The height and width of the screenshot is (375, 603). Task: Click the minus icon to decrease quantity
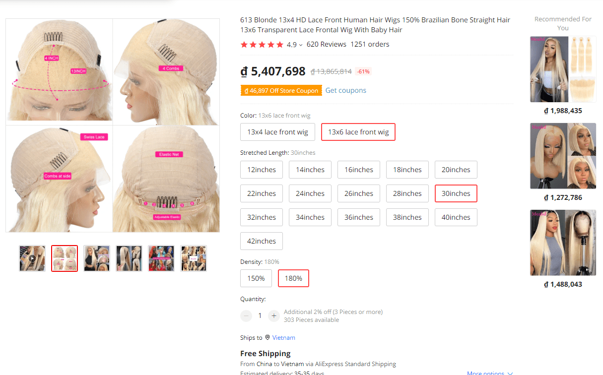coord(246,315)
